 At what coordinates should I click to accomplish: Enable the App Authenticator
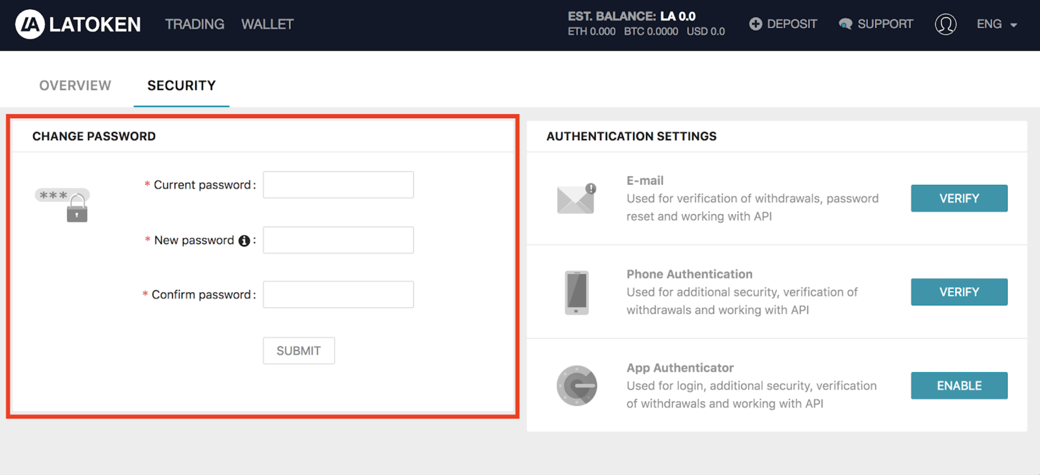[959, 385]
